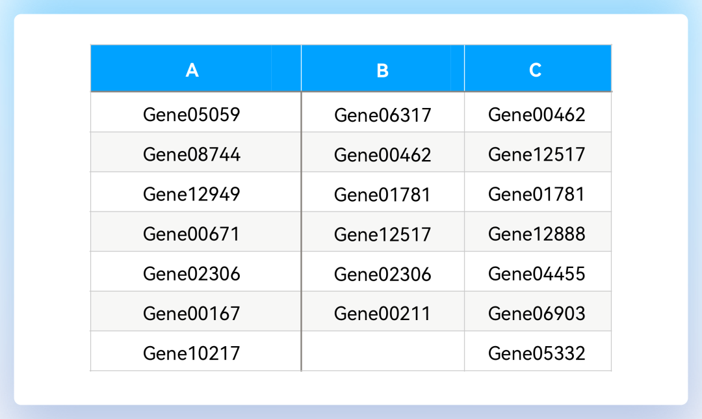Click Gene00462 in column B

tap(383, 152)
